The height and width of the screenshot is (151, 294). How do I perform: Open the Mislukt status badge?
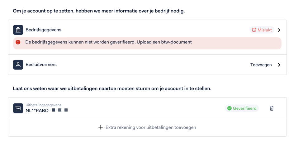262,30
